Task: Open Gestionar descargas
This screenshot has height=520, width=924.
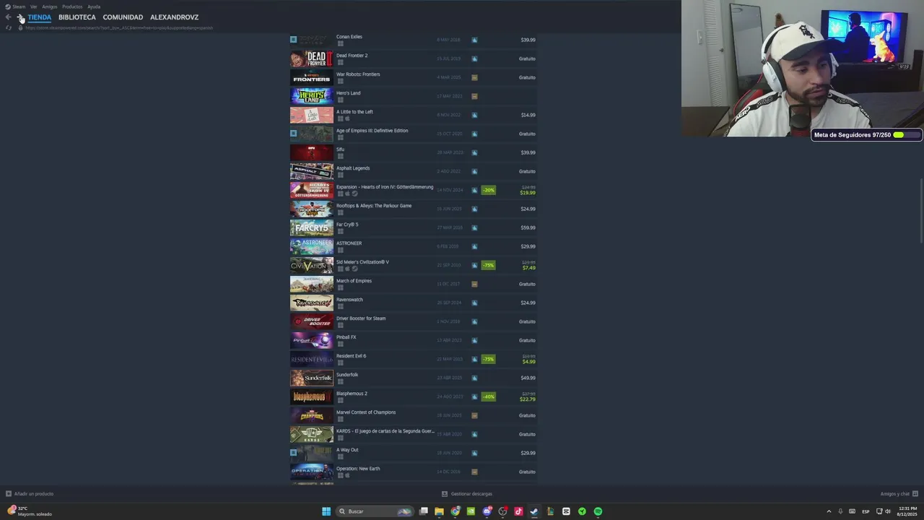Action: pos(471,494)
